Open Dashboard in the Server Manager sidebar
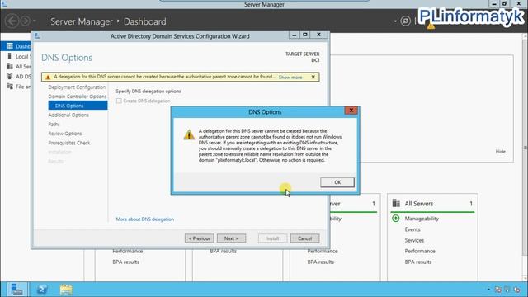This screenshot has width=528, height=297. tap(16, 46)
